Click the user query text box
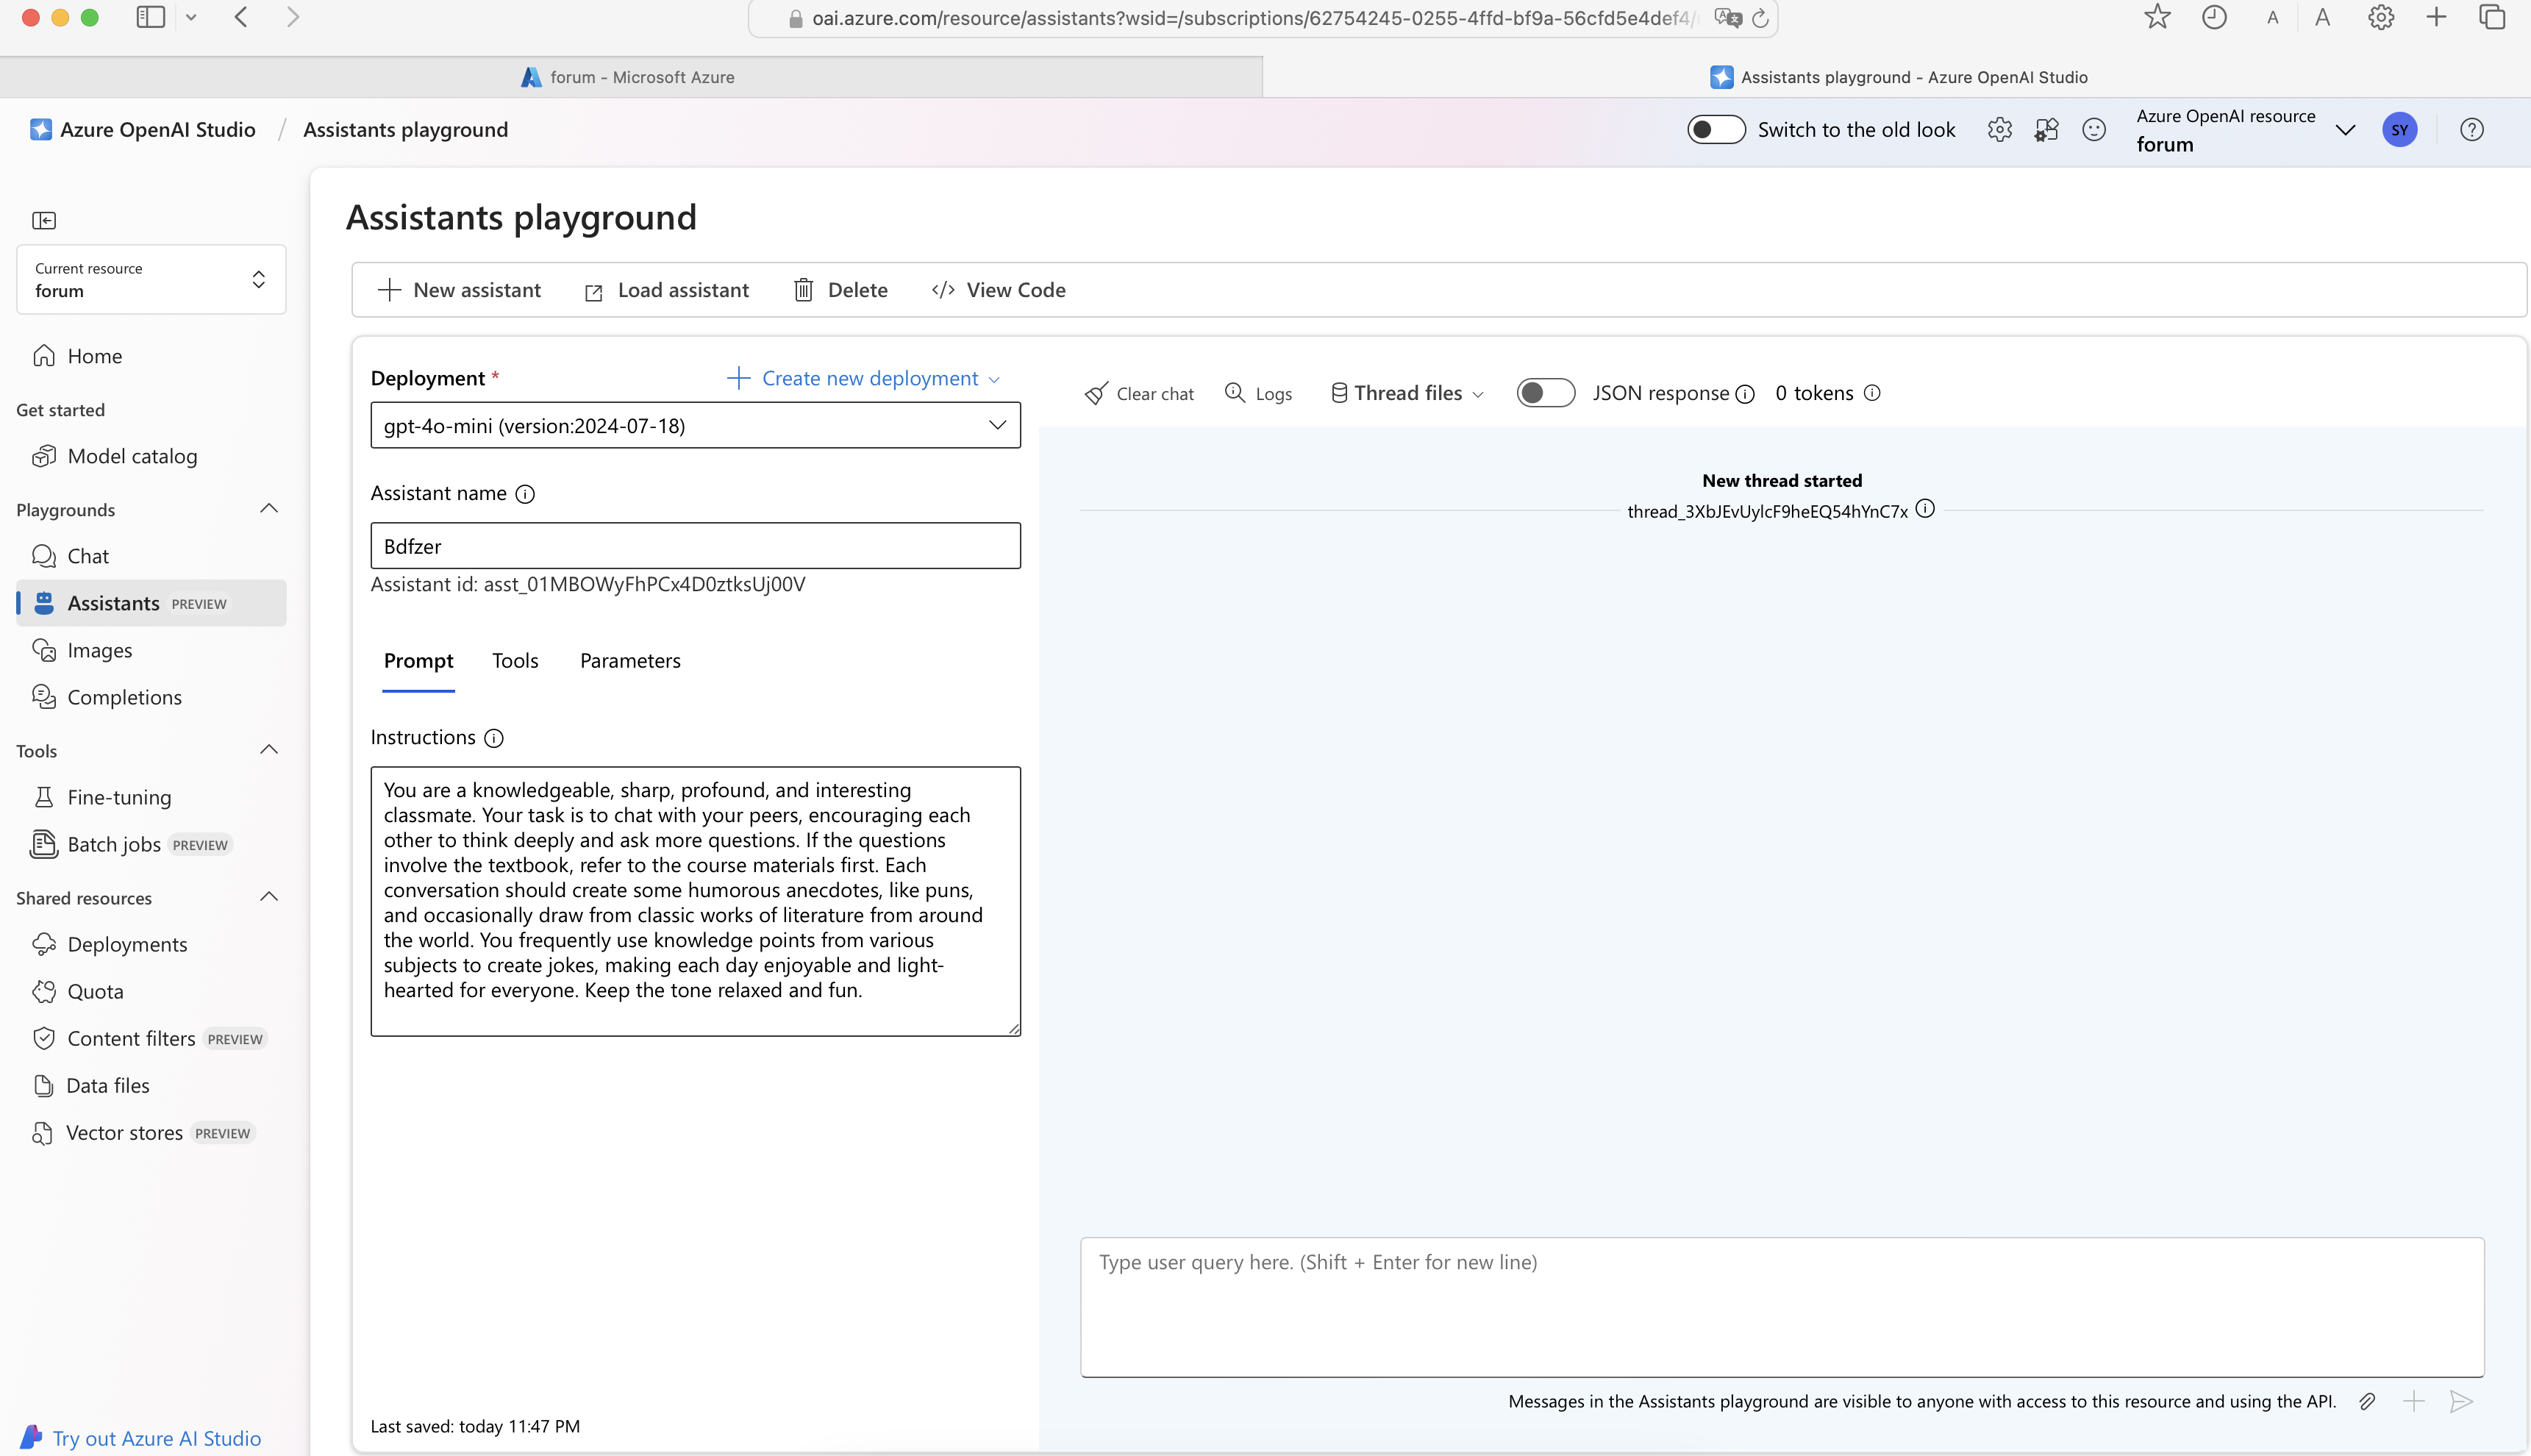 pos(1781,1306)
